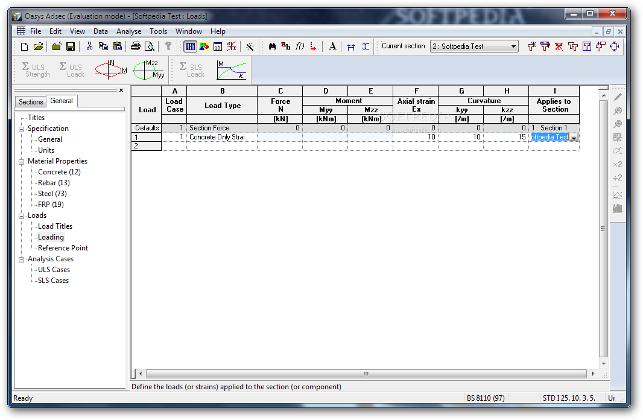Image resolution: width=643 pixels, height=420 pixels.
Task: Select ULS Cases tree item
Action: 54,270
